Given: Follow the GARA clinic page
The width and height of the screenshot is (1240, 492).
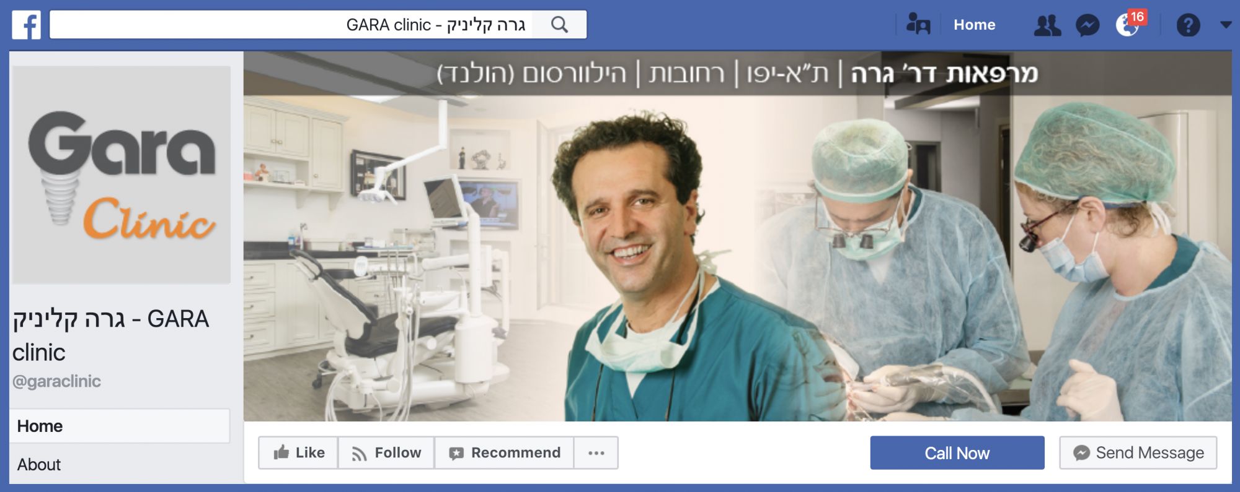Looking at the screenshot, I should [386, 452].
